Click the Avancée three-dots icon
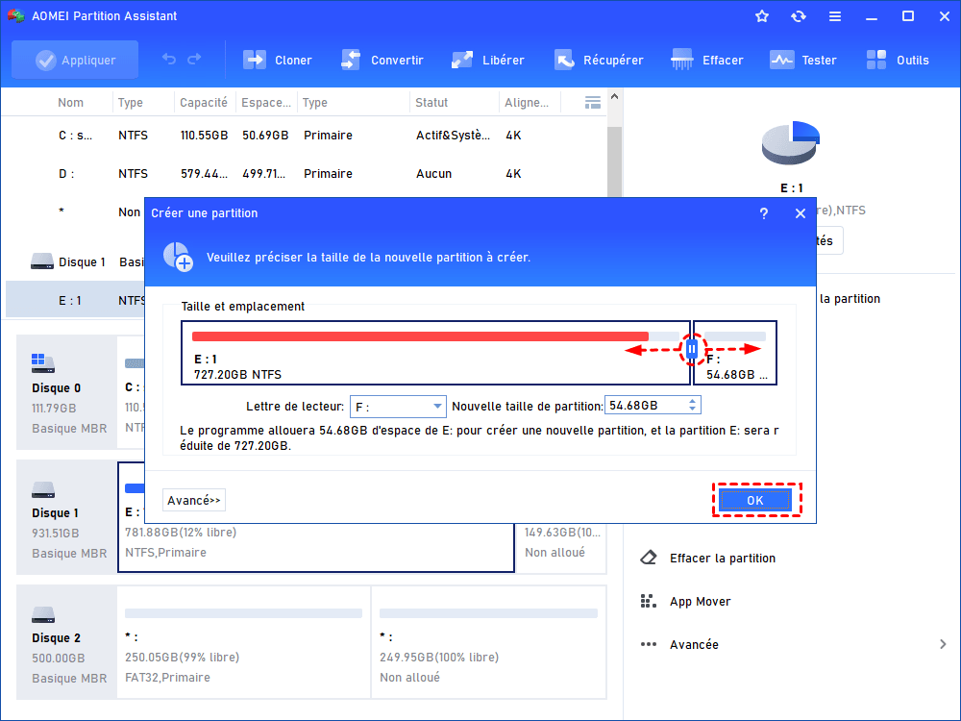Viewport: 961px width, 721px height. 649,644
